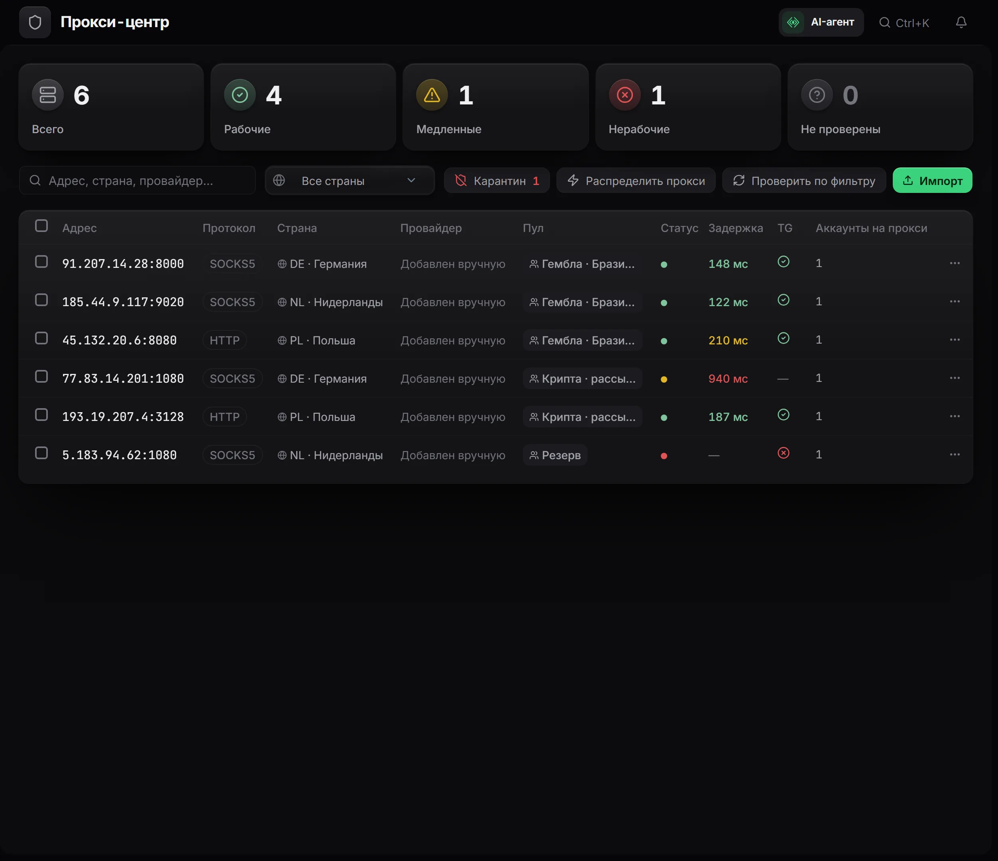Image resolution: width=998 pixels, height=861 pixels.
Task: Open notifications bell
Action: pos(961,22)
